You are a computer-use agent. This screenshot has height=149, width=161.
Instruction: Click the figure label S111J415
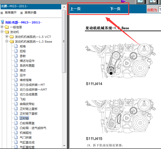tap(94, 139)
